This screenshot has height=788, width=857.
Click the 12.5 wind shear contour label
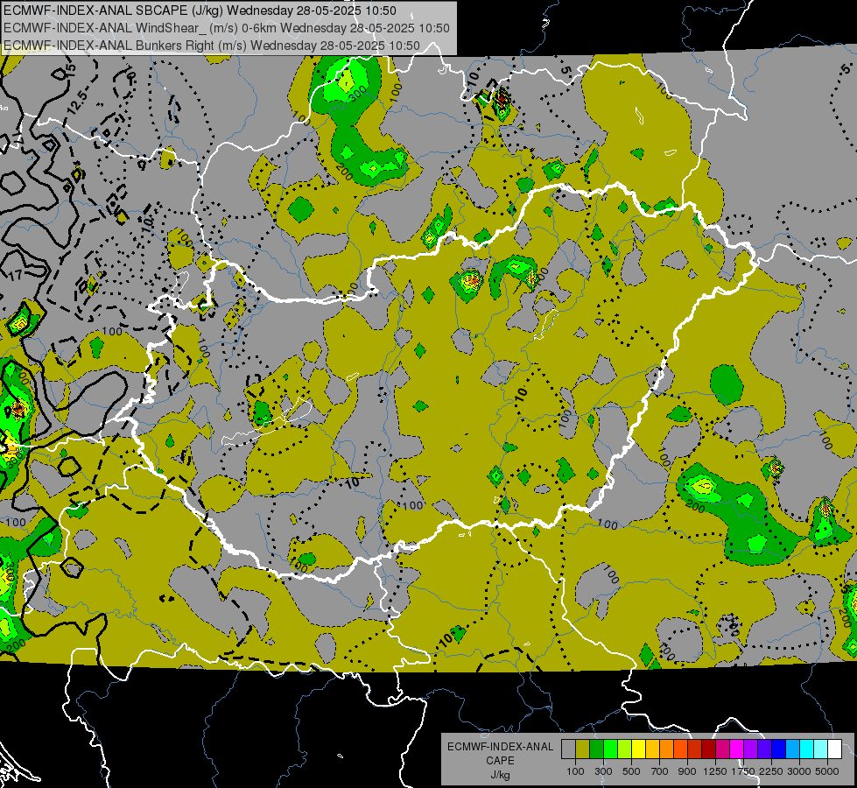[x=77, y=102]
